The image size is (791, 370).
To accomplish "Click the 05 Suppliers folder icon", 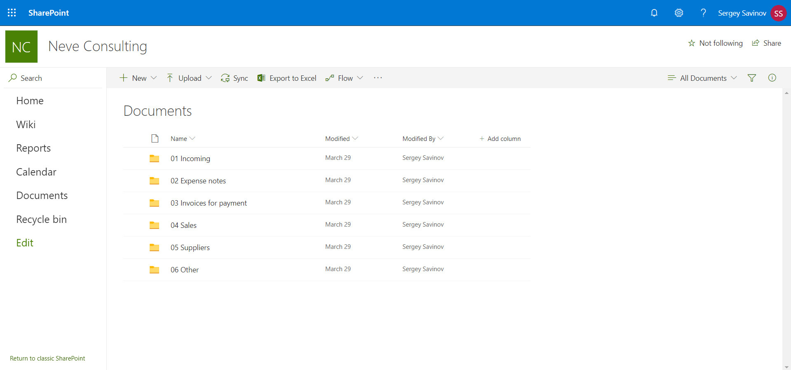I will click(155, 247).
